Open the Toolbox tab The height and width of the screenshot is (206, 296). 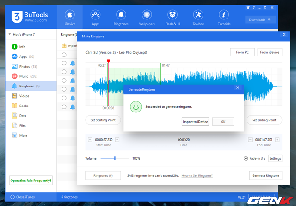coord(198,17)
